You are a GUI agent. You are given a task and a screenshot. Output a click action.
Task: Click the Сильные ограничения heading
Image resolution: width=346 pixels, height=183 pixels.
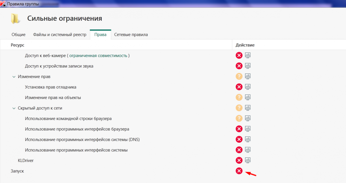[x=65, y=19]
